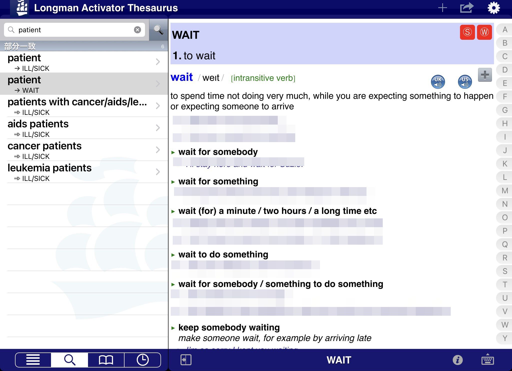
Task: Tap the plus icon in top bar
Action: click(442, 8)
